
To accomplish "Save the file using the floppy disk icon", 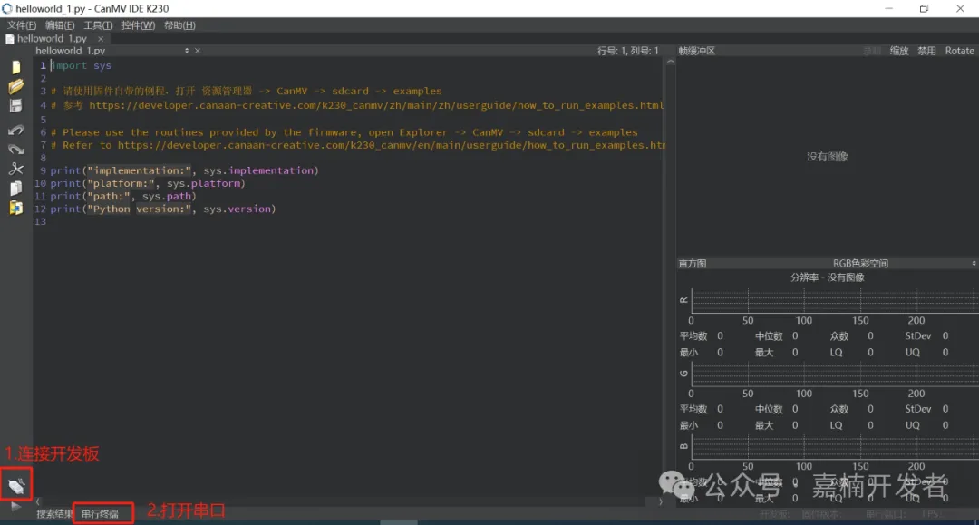I will [15, 106].
